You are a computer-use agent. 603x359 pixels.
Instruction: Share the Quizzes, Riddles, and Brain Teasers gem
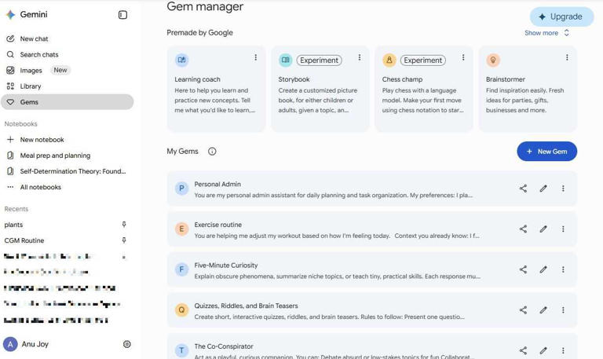[523, 310]
